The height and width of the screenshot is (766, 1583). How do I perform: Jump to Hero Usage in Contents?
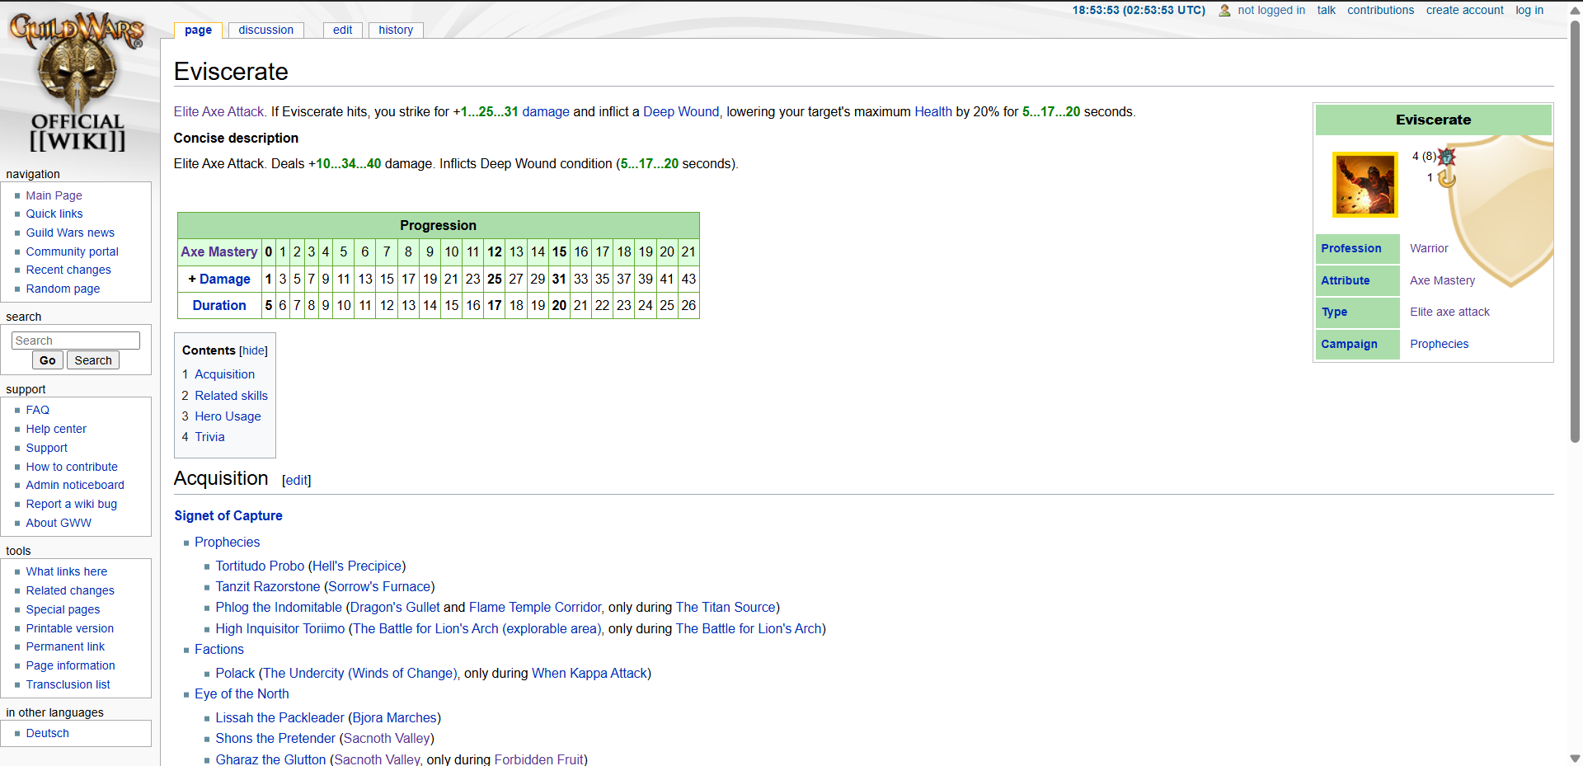(x=228, y=416)
